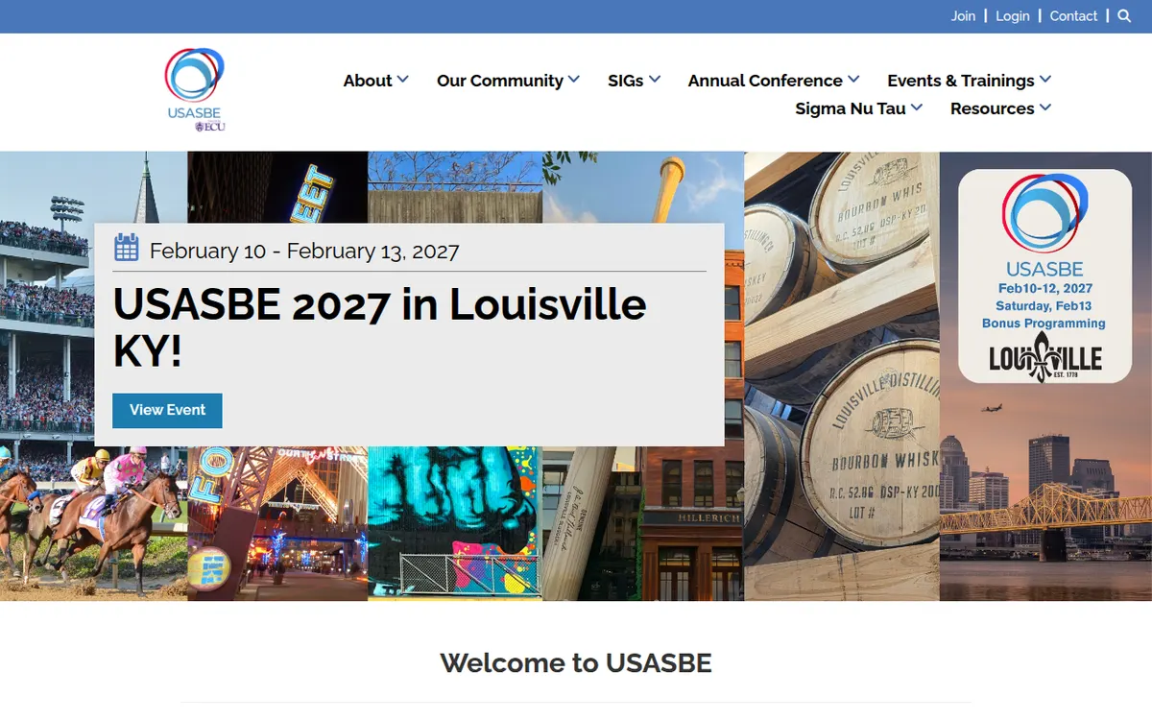Viewport: 1152px width, 720px height.
Task: Open the About menu item
Action: pyautogui.click(x=368, y=81)
